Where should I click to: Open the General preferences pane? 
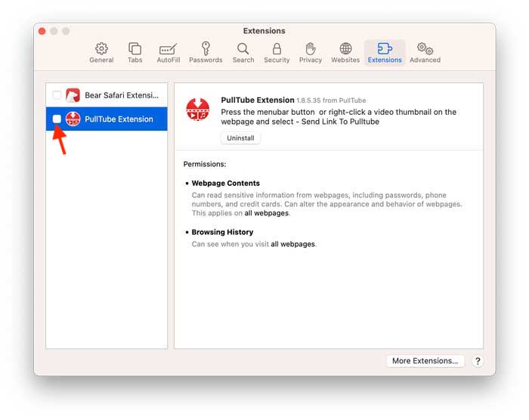pos(101,53)
